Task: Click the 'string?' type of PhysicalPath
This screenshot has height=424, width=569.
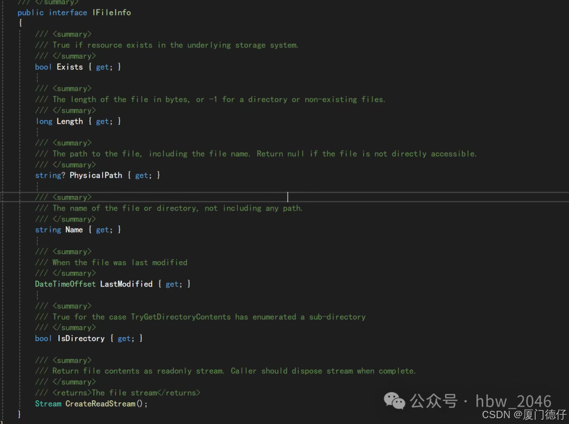Action: (50, 175)
